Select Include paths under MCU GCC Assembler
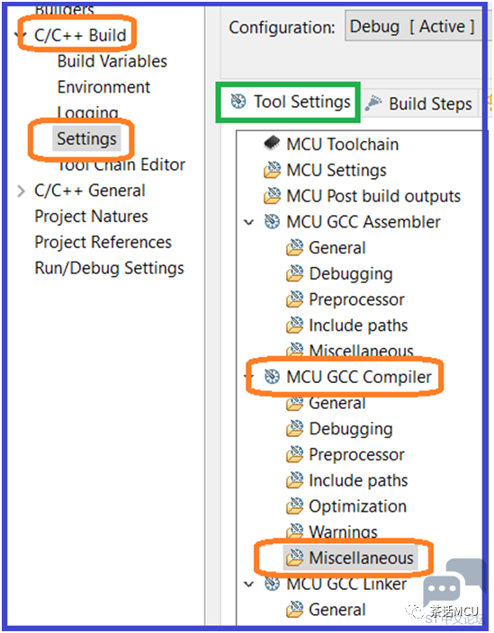This screenshot has height=633, width=494. 358,325
